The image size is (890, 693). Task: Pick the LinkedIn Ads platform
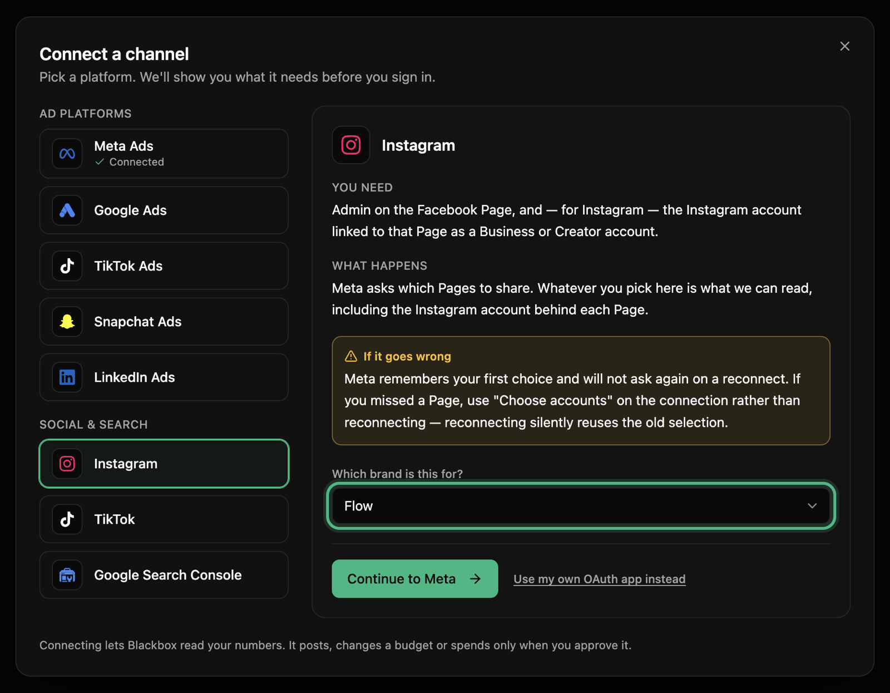tap(164, 377)
